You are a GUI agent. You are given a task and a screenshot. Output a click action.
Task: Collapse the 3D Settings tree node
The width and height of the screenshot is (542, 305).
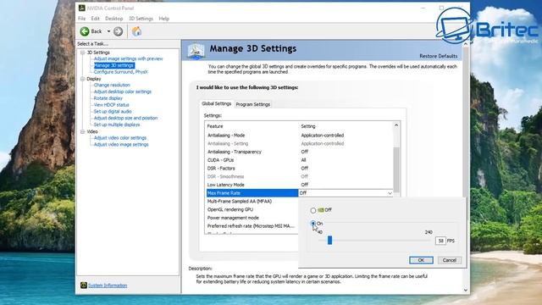point(83,53)
